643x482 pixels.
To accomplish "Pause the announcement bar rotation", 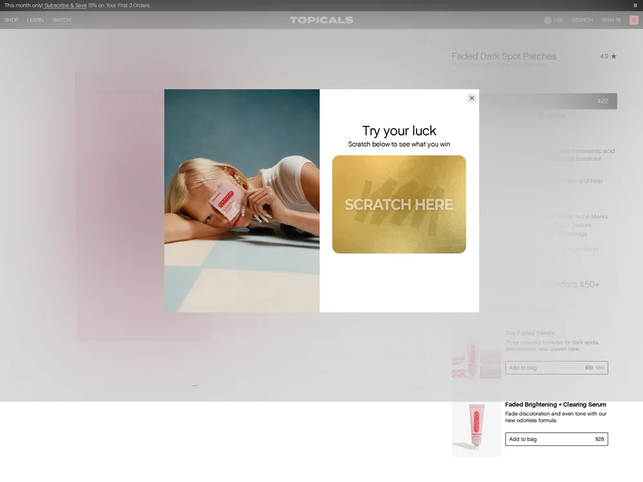I will [x=635, y=5].
